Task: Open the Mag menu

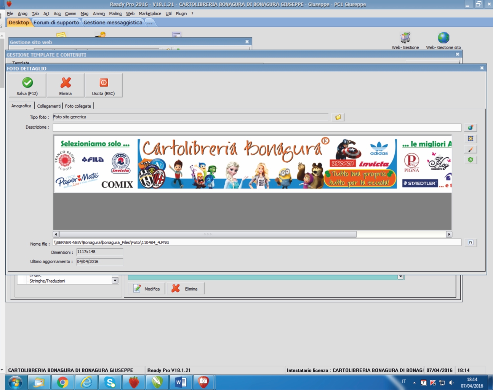Action: [x=84, y=14]
